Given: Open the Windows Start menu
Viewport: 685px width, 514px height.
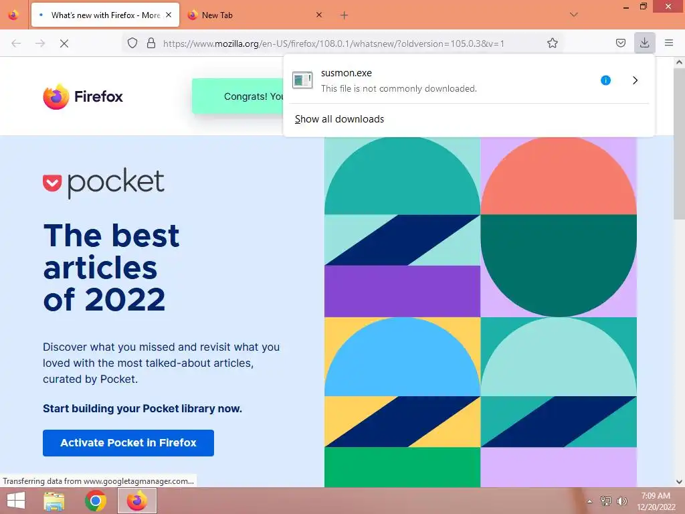Looking at the screenshot, I should click(x=16, y=501).
